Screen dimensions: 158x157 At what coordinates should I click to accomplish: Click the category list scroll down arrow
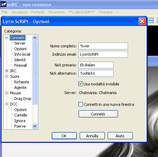coord(34,126)
